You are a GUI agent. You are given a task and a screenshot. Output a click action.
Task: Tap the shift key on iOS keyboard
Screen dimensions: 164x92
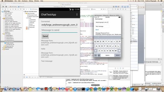96,51
